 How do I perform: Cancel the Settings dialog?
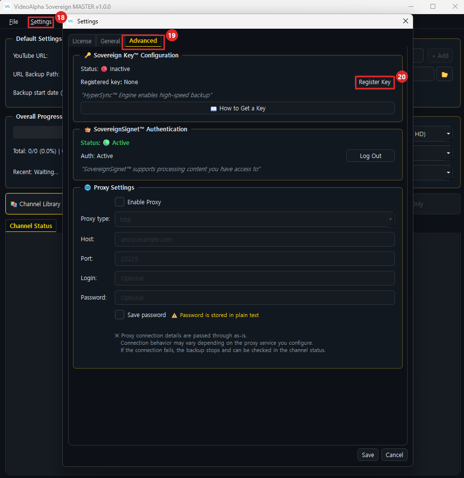(394, 455)
